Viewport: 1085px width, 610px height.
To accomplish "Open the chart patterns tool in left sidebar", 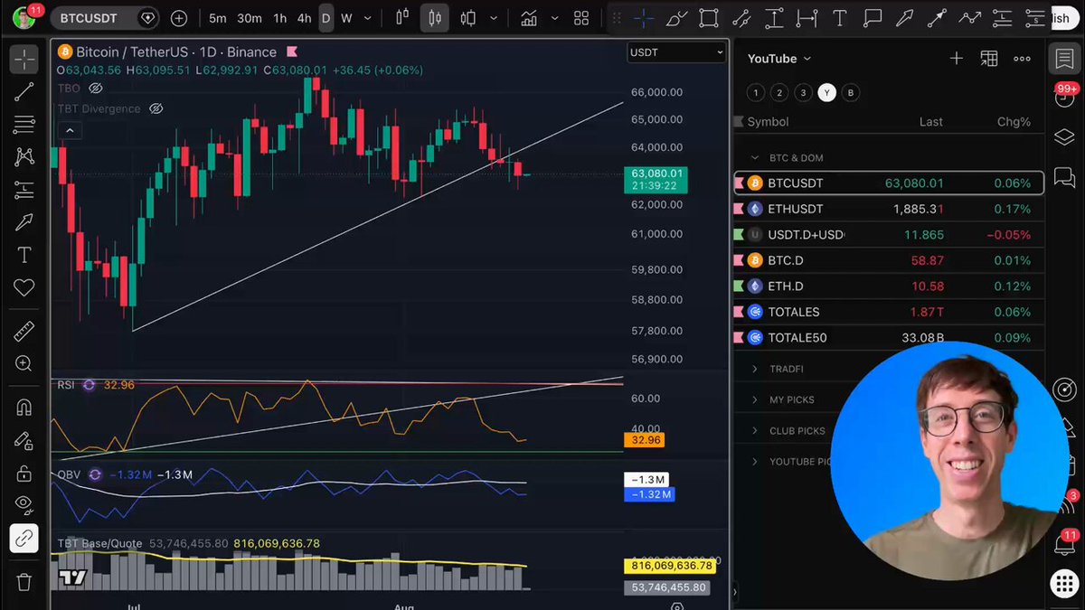I will pyautogui.click(x=24, y=156).
